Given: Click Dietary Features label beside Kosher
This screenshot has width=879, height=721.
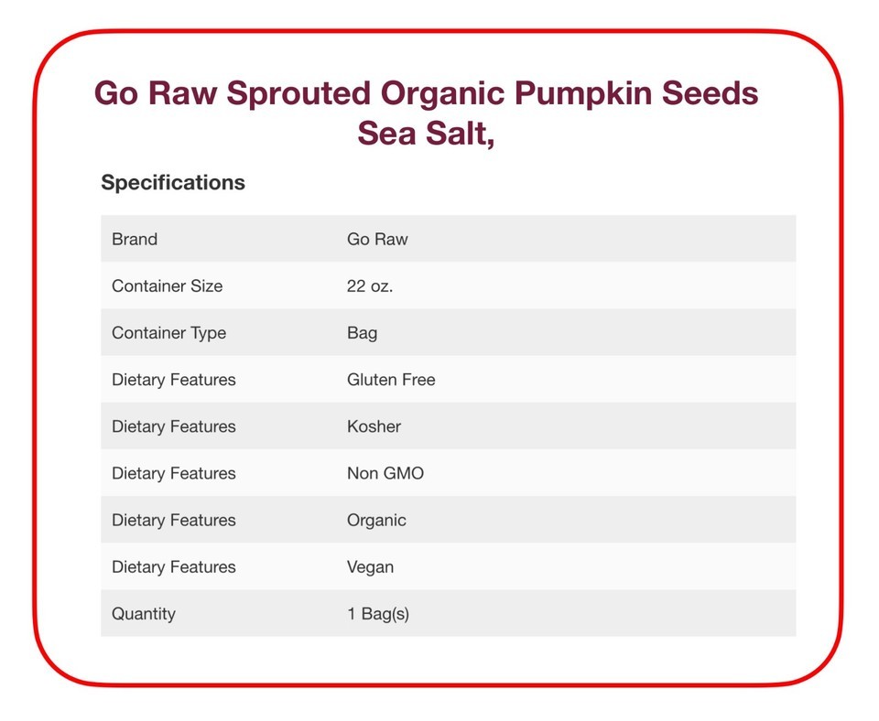Looking at the screenshot, I should (174, 427).
